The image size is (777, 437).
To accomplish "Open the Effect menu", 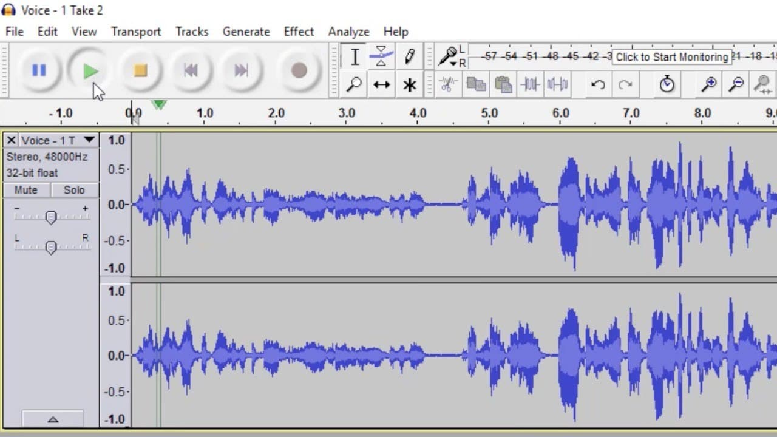I will coord(299,32).
